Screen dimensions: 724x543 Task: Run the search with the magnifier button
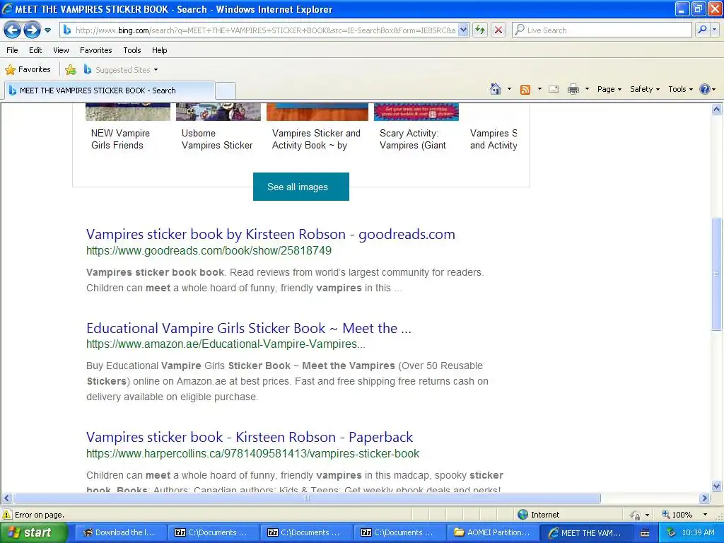click(x=702, y=30)
